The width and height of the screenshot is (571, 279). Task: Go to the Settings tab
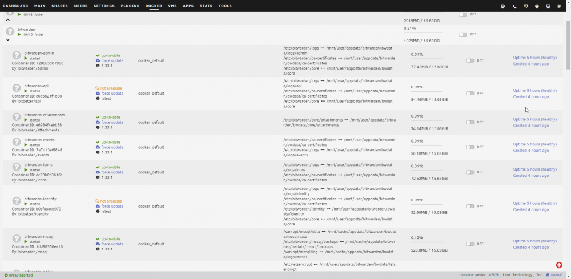pyautogui.click(x=104, y=6)
